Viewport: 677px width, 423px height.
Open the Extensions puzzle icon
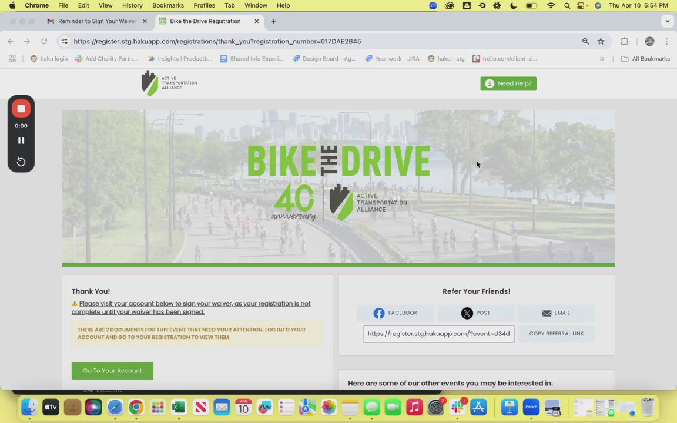(624, 42)
